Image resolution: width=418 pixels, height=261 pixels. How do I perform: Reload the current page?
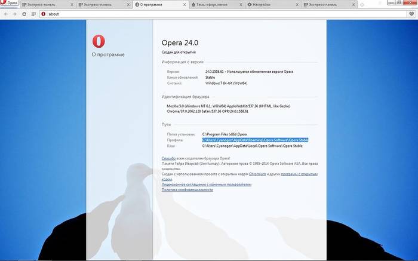click(x=23, y=13)
